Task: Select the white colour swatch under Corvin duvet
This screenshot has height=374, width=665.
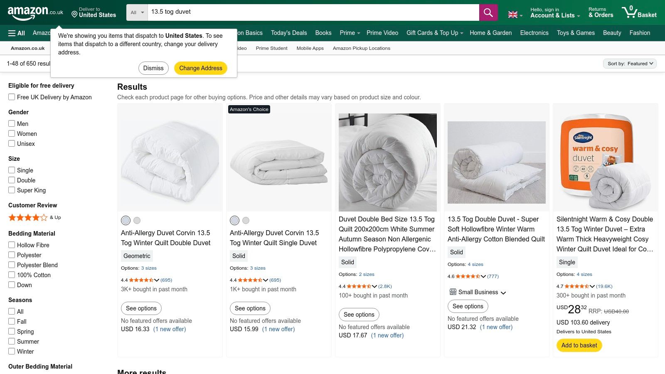Action: click(126, 220)
